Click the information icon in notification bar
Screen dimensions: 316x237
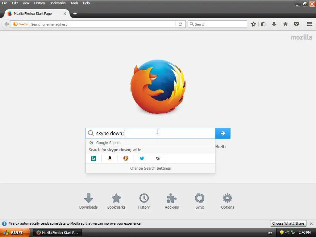pos(4,223)
